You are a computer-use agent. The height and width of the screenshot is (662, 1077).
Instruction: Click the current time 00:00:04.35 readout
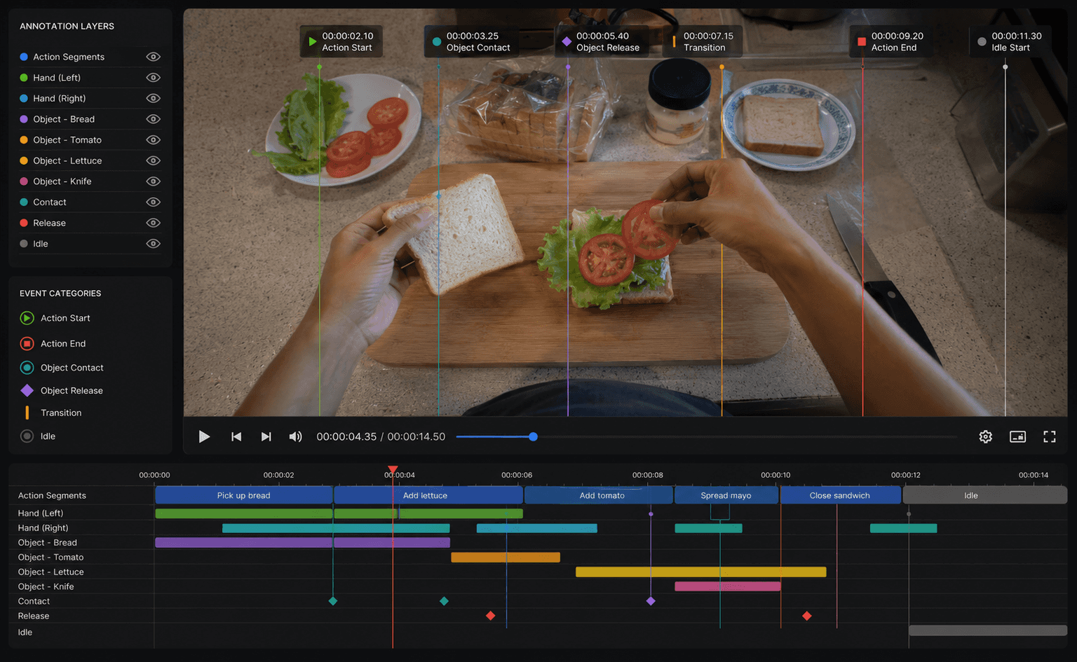(x=346, y=436)
